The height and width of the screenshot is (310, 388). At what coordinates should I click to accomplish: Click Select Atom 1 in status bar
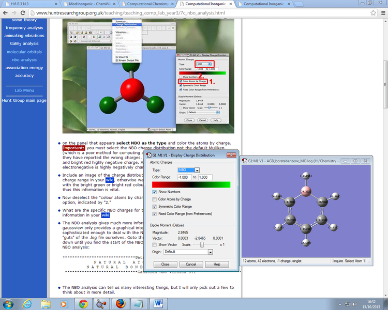355,261
